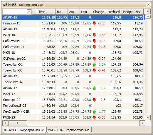Click the 100,49 bid in ТрансНфт-01 row

coord(62,64)
